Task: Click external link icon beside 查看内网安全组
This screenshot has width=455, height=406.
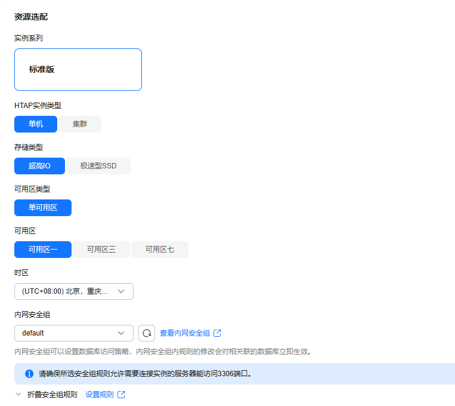Action: [217, 333]
